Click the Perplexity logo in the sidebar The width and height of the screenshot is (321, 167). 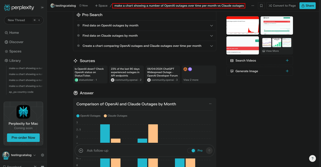[7, 7]
